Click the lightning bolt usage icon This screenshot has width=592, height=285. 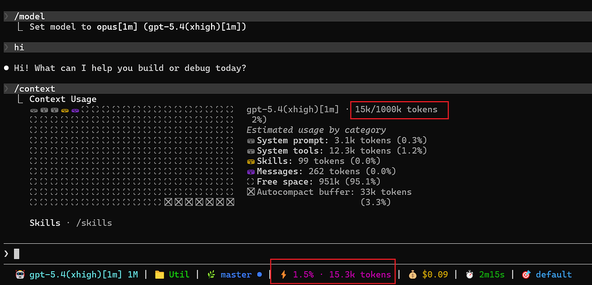coord(284,275)
